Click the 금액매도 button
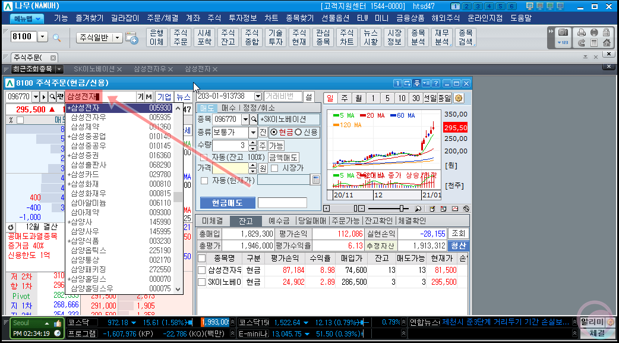 [x=283, y=158]
